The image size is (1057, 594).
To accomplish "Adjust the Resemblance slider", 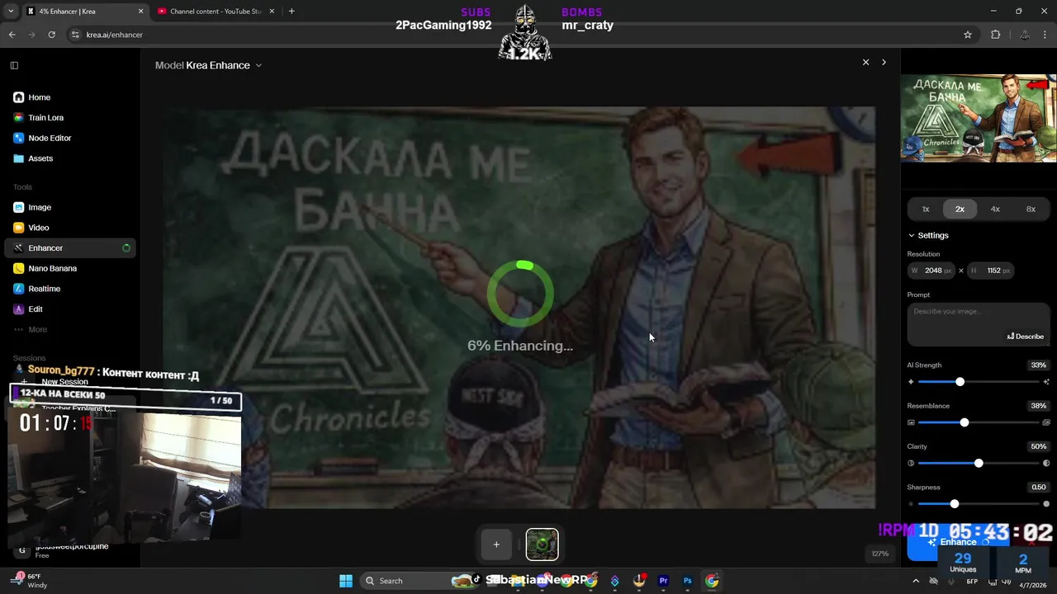I will [978, 422].
